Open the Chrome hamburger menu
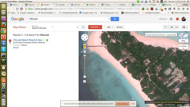Viewport: 190px width, 107px height. (188, 9)
